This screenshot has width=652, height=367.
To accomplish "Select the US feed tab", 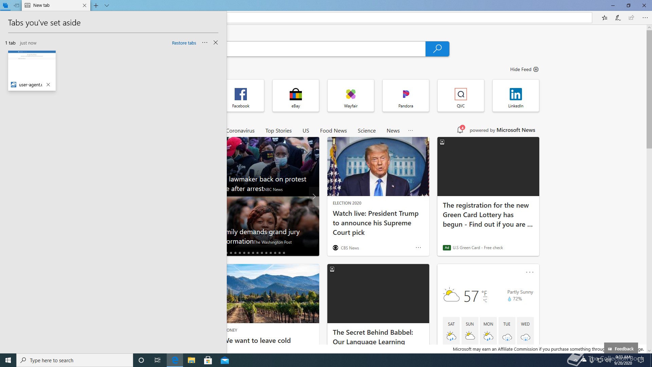I will (306, 130).
